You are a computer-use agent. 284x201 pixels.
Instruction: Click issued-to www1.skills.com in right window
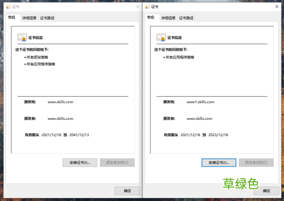pos(200,102)
